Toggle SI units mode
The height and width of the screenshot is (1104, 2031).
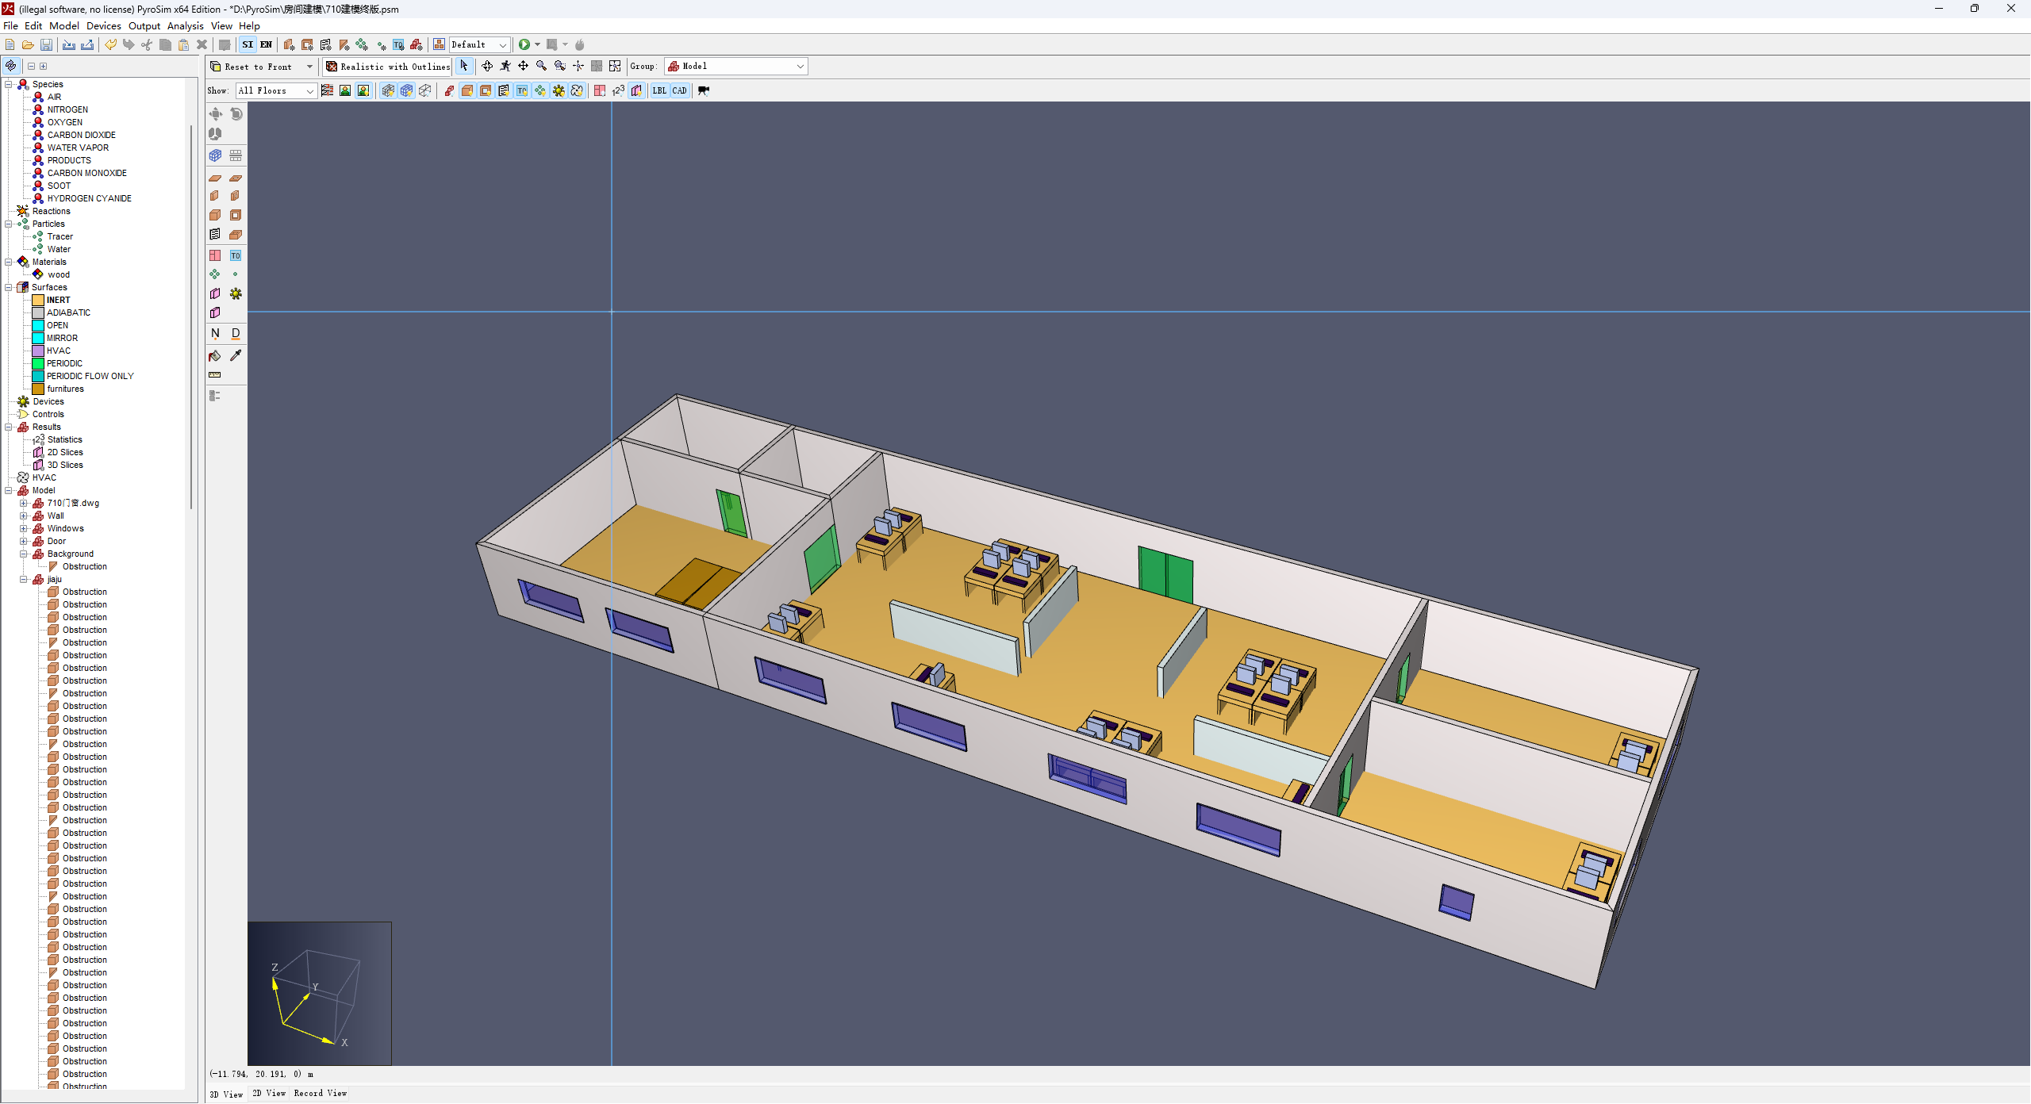[x=248, y=45]
